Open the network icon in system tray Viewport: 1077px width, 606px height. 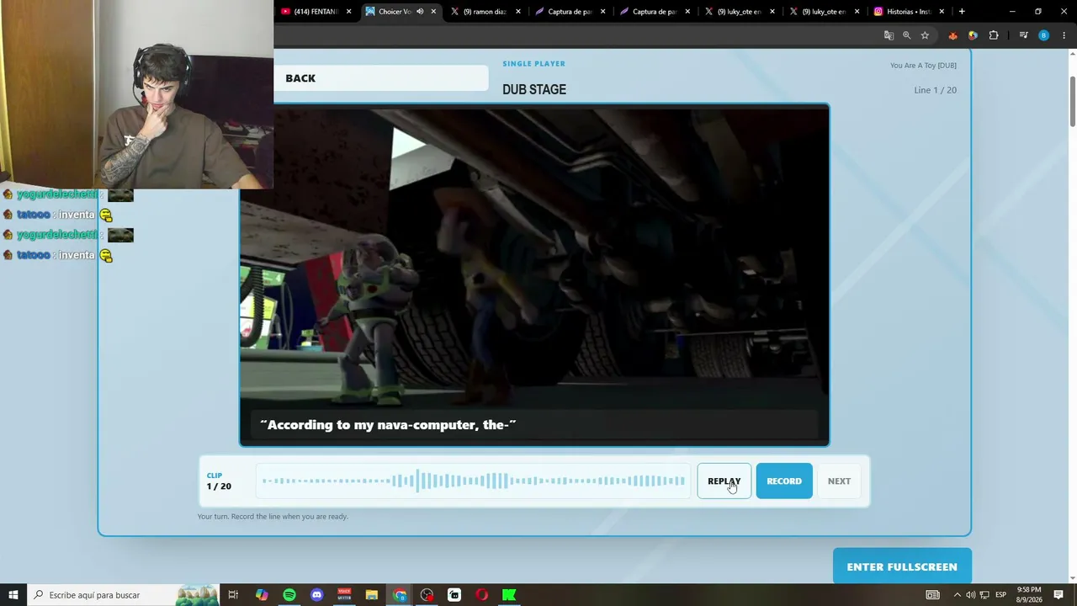[984, 595]
